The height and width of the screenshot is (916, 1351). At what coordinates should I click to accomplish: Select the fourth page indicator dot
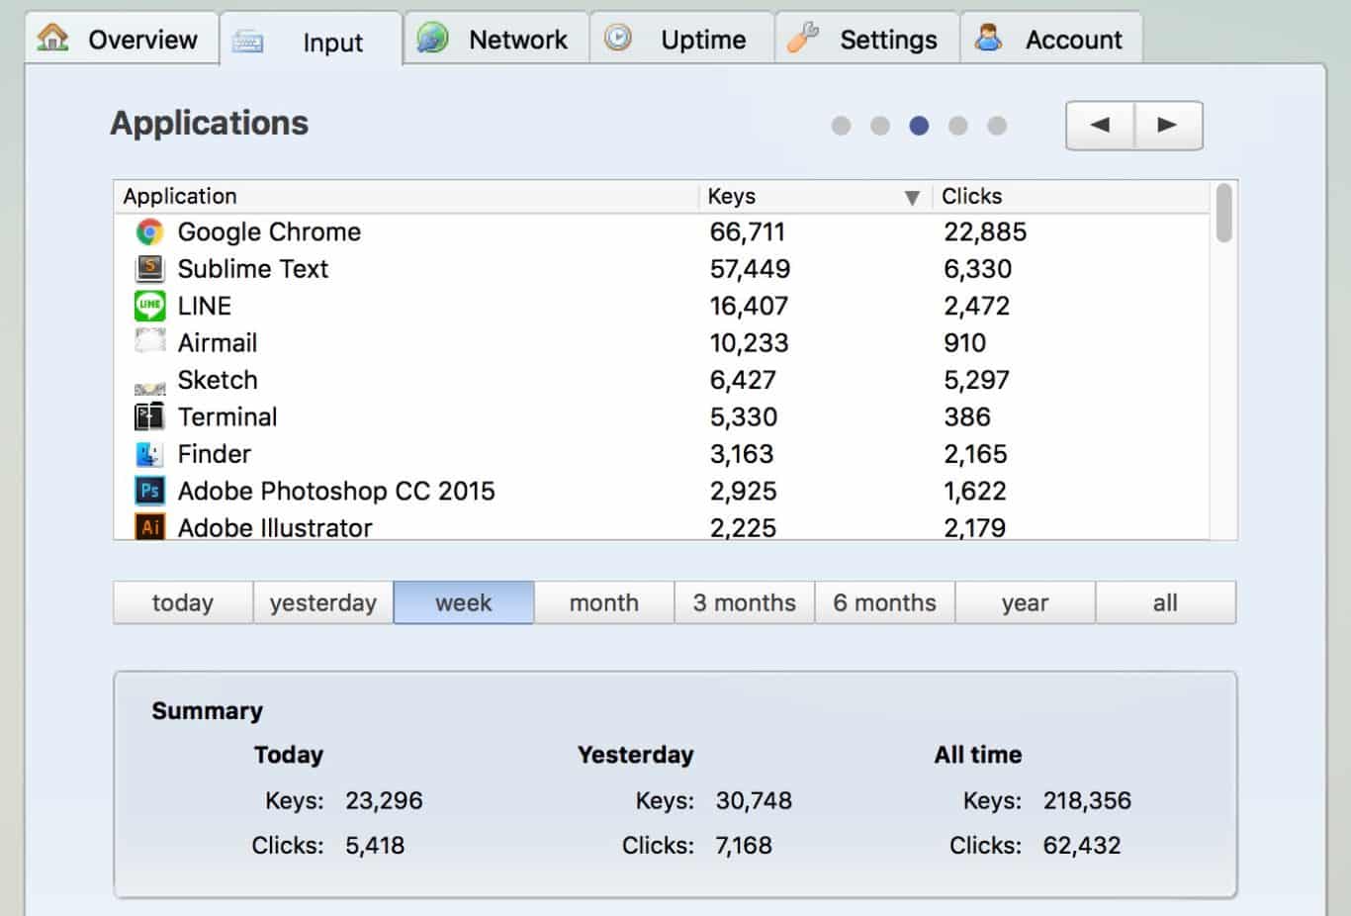(x=957, y=126)
